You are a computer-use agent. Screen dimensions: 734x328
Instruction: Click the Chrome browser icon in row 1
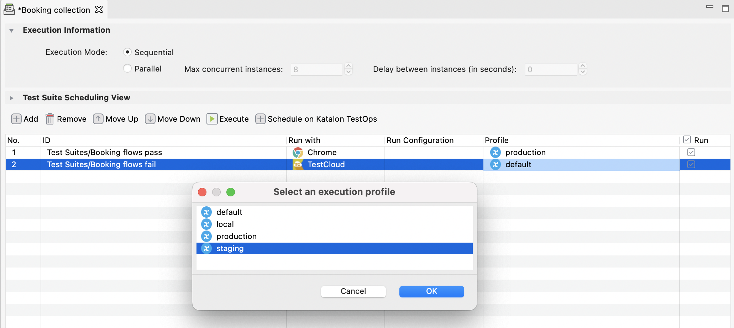pyautogui.click(x=298, y=153)
